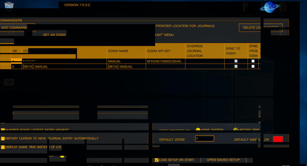Select the History Grid radio button
This screenshot has width=307, height=166.
[x=235, y=130]
